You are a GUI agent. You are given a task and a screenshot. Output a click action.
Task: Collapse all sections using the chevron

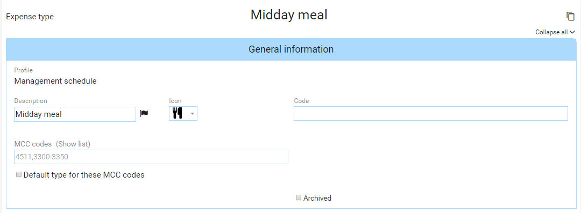tap(572, 32)
